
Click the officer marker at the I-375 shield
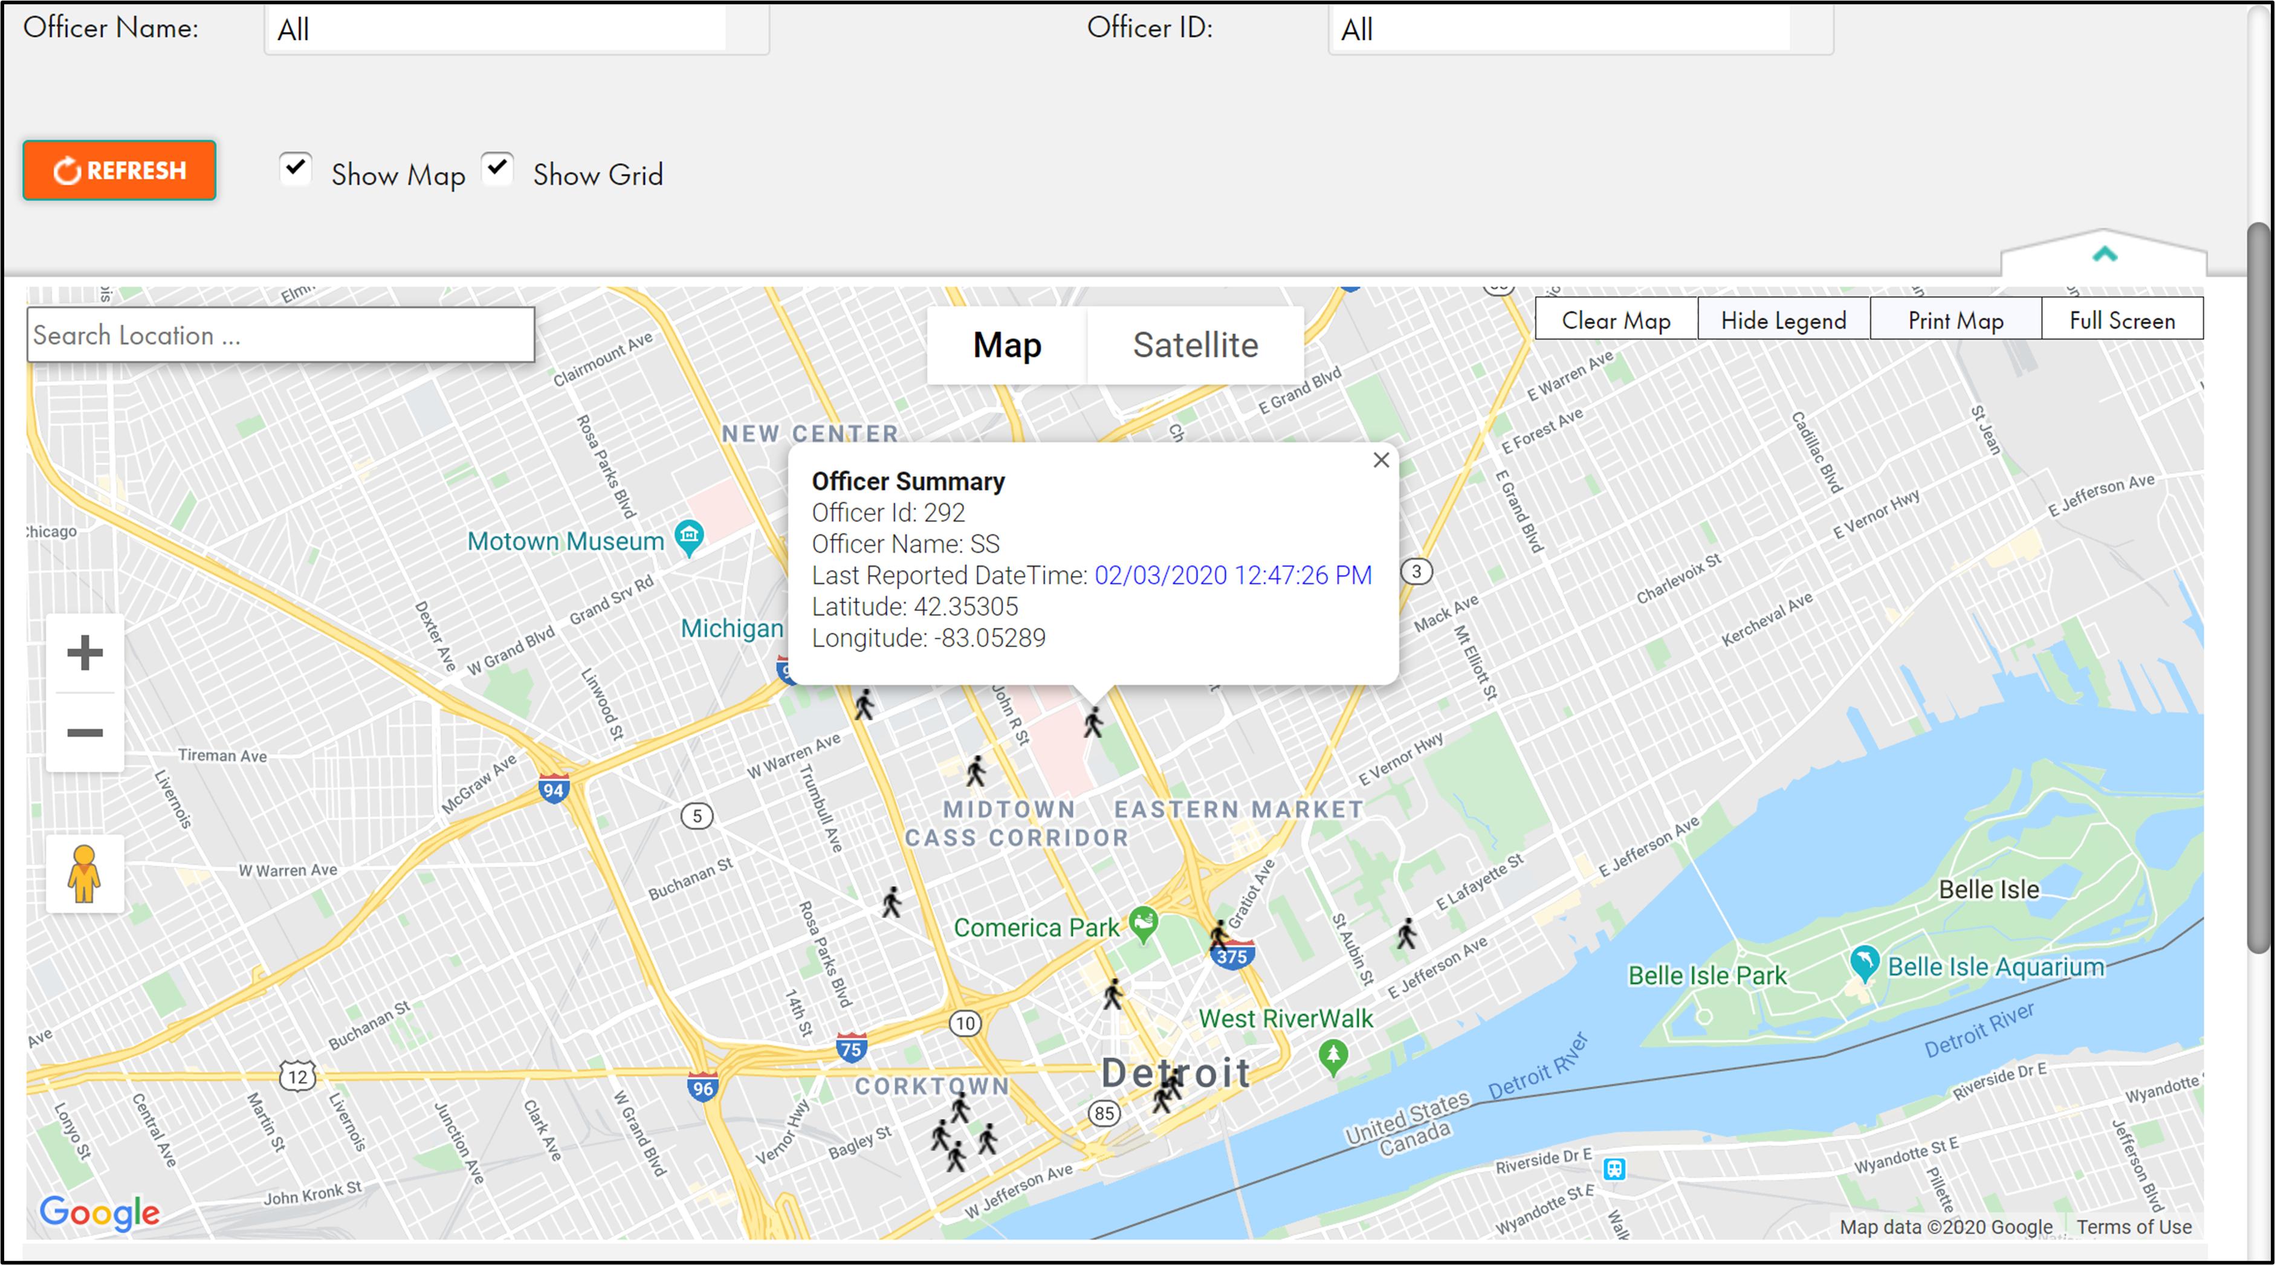pos(1220,934)
